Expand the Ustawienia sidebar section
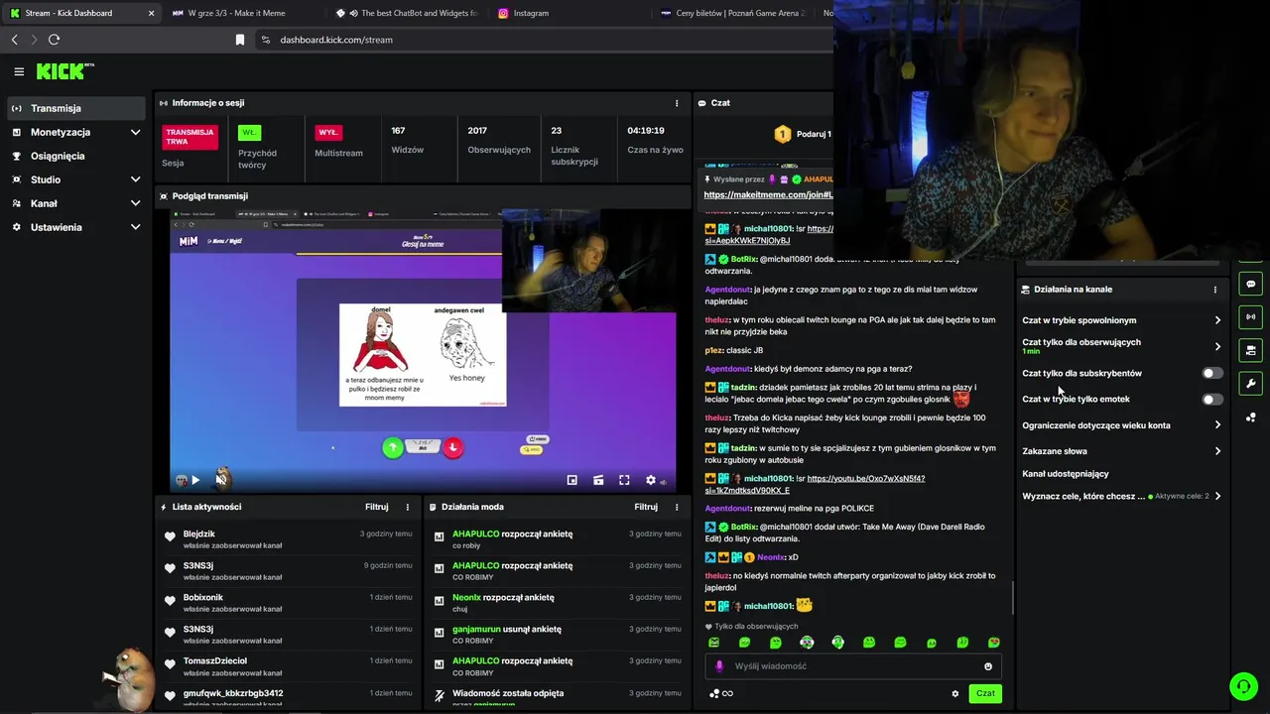The width and height of the screenshot is (1270, 714). (77, 227)
